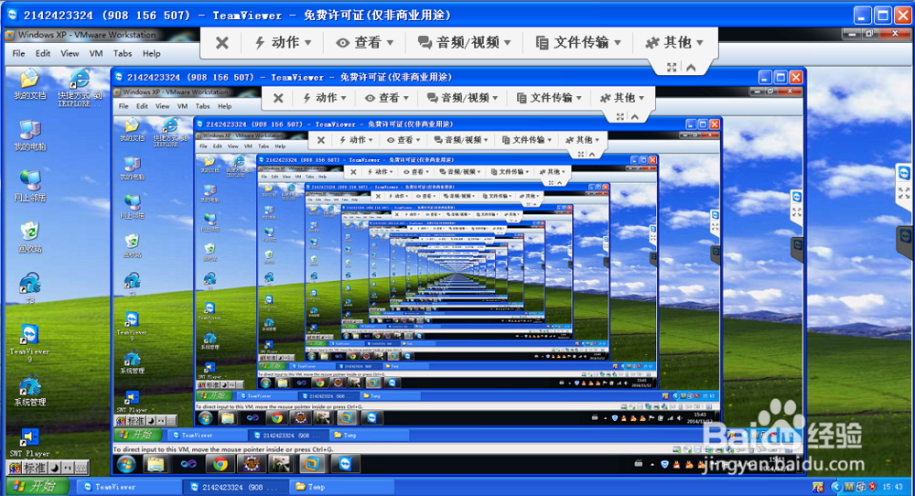The height and width of the screenshot is (496, 915).
Task: Open 其他 dropdown on outermost TeamViewer toolbar
Action: click(x=674, y=43)
